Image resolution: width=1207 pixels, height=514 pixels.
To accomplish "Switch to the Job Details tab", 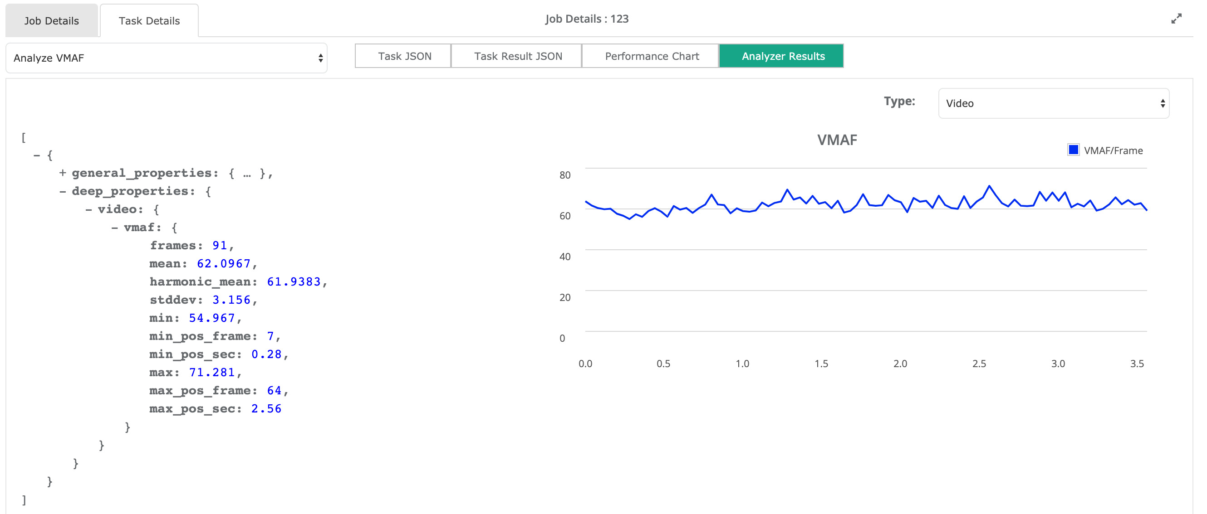I will click(x=52, y=20).
